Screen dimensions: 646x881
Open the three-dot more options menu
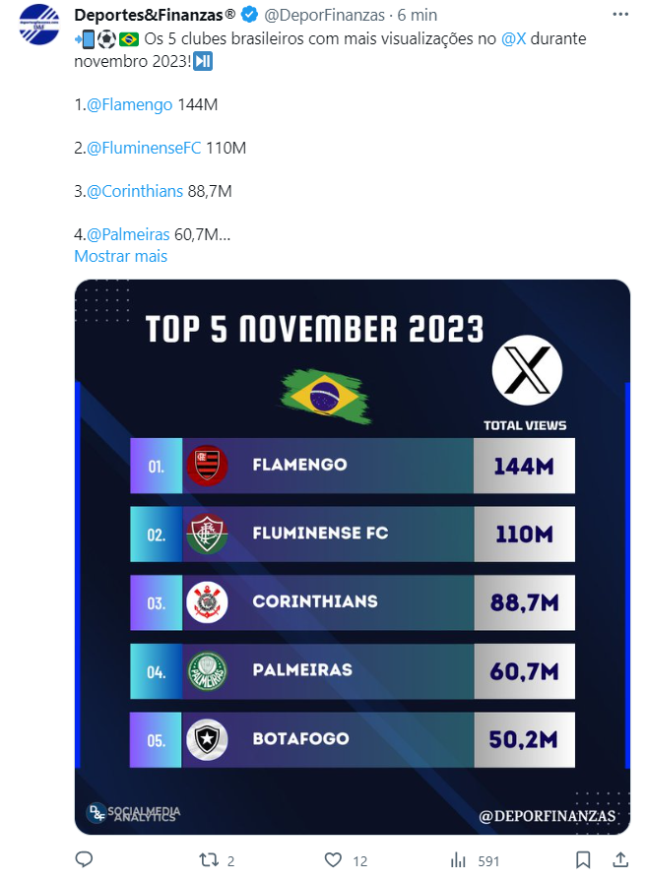620,14
